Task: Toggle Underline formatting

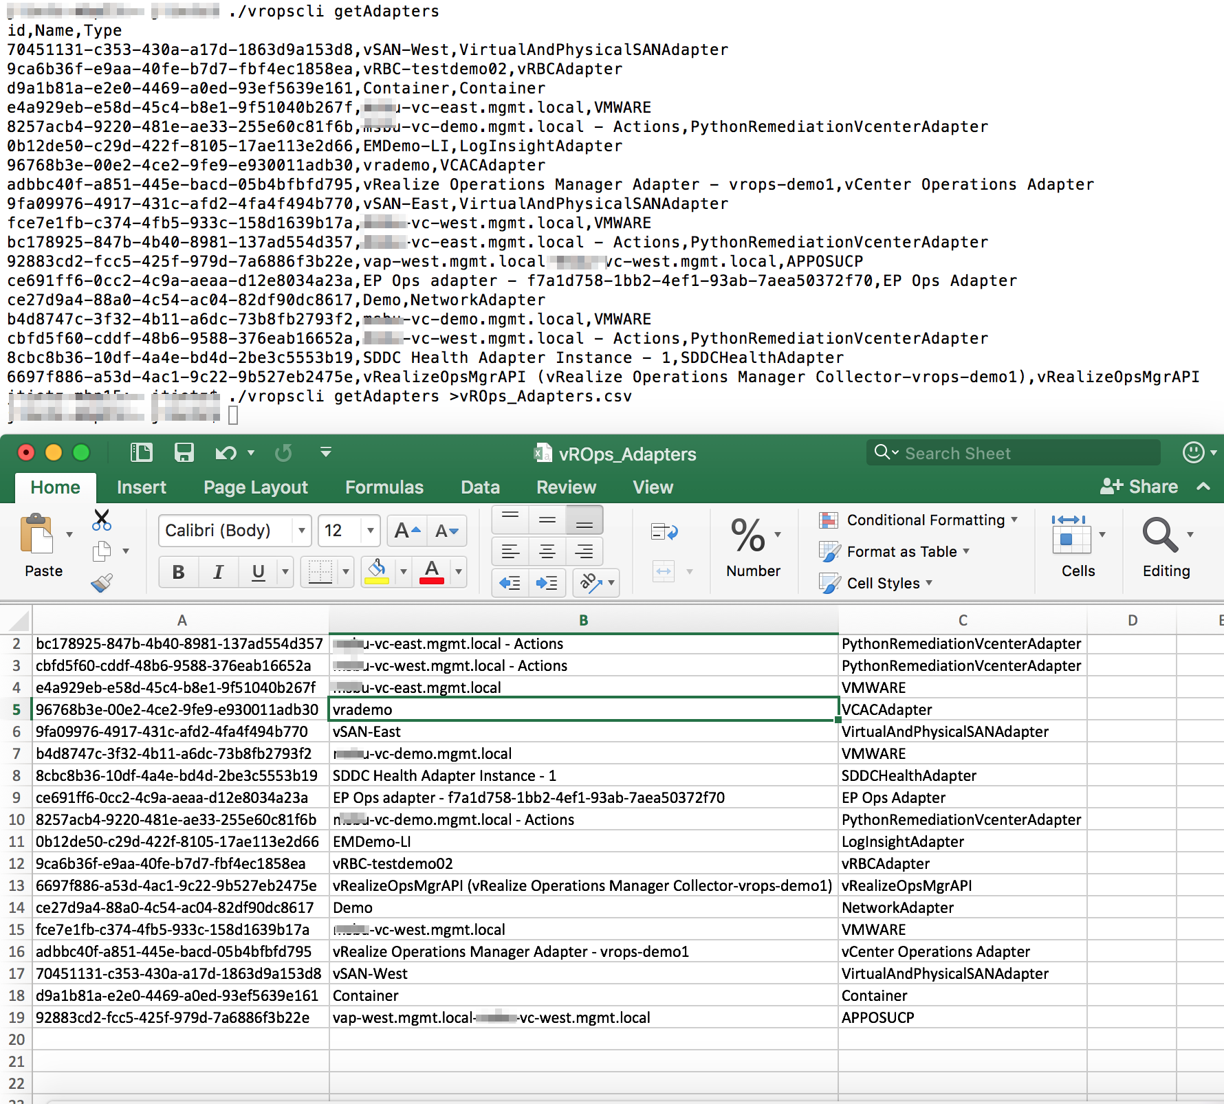Action: coord(259,572)
